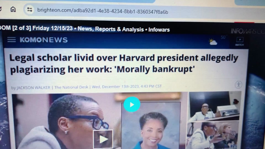Screen dimensions: 265x149
Task: Click center portrait photo of smiling woman
Action: coord(151,126)
